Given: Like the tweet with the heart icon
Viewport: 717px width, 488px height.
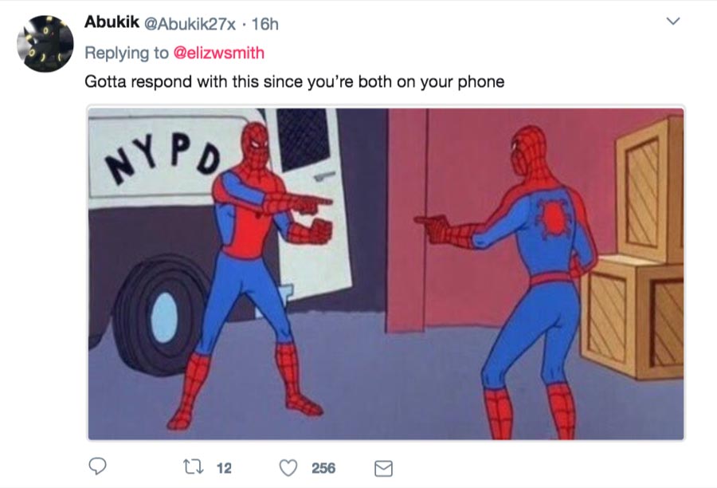Looking at the screenshot, I should [x=288, y=468].
